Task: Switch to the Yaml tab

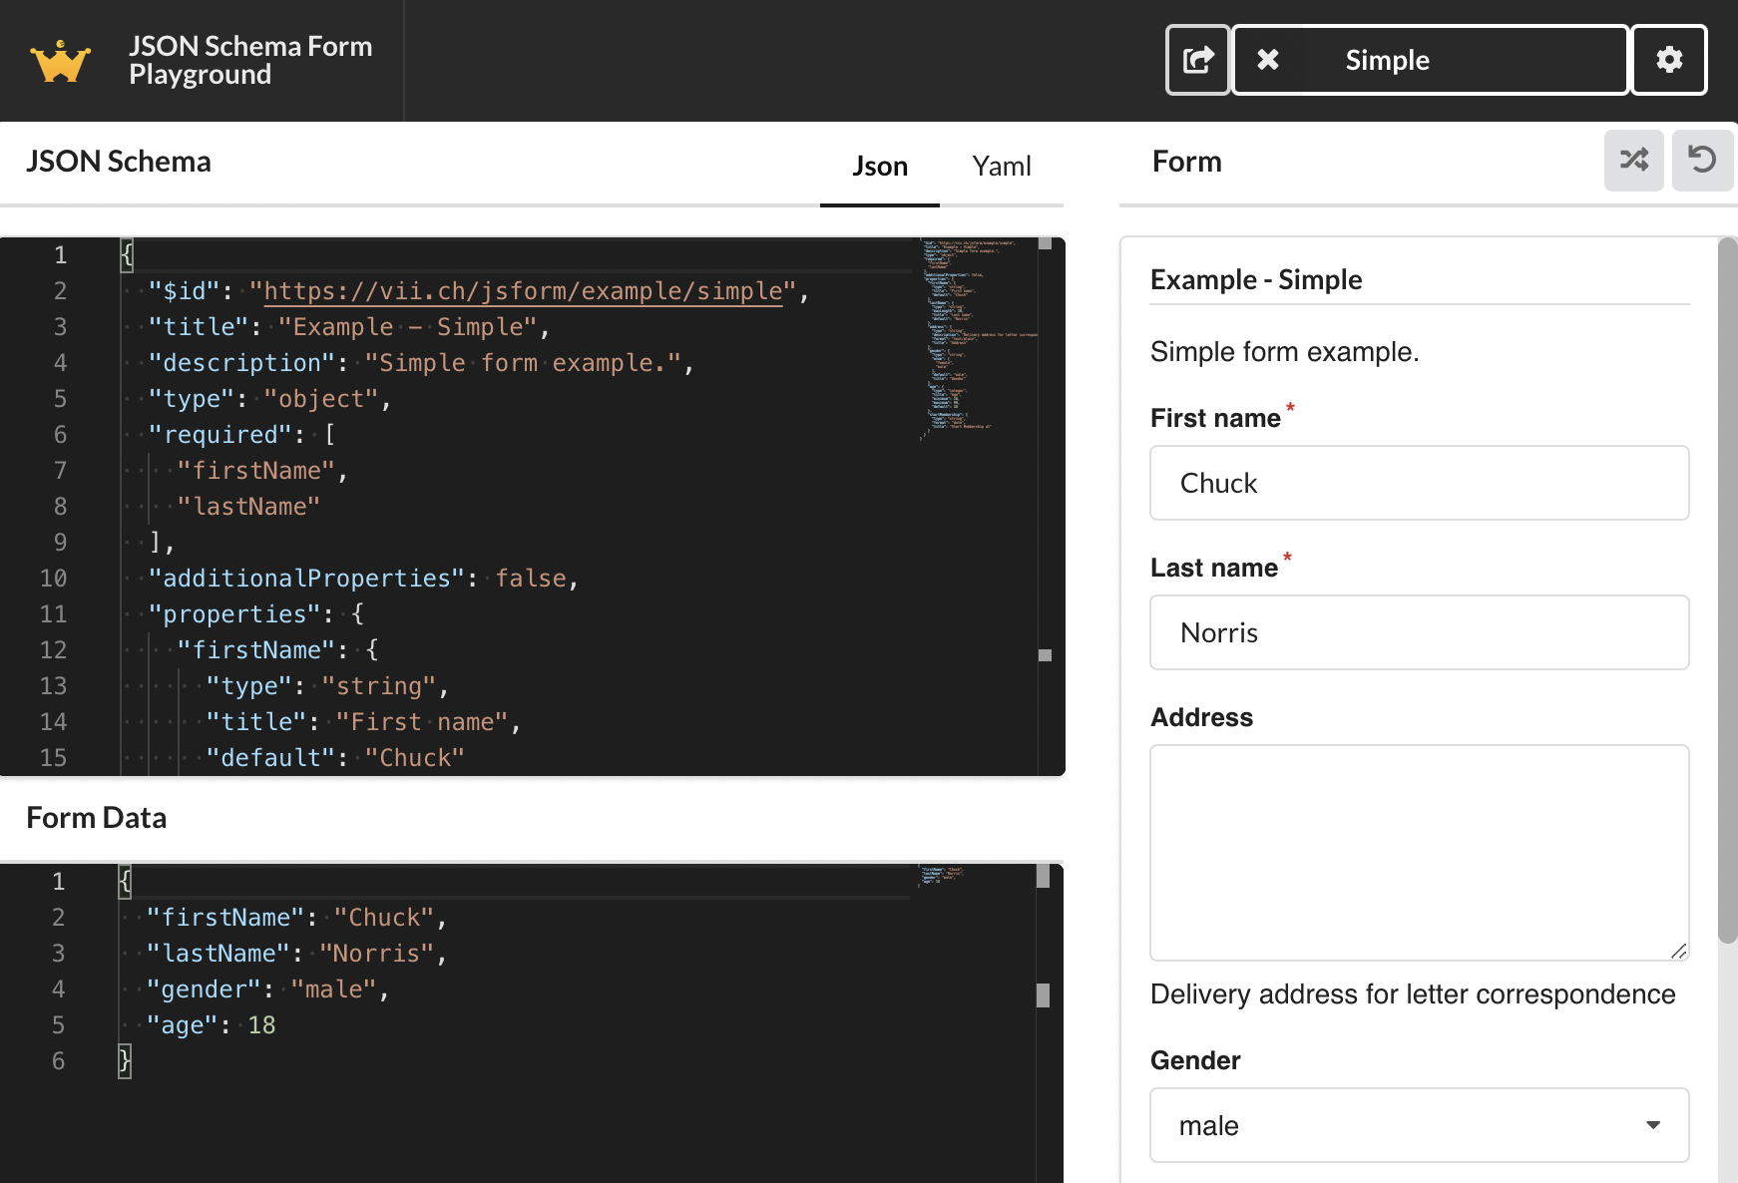Action: (x=1001, y=166)
